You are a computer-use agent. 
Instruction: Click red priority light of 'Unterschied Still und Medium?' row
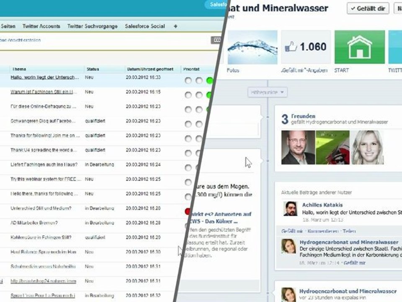[x=188, y=211]
